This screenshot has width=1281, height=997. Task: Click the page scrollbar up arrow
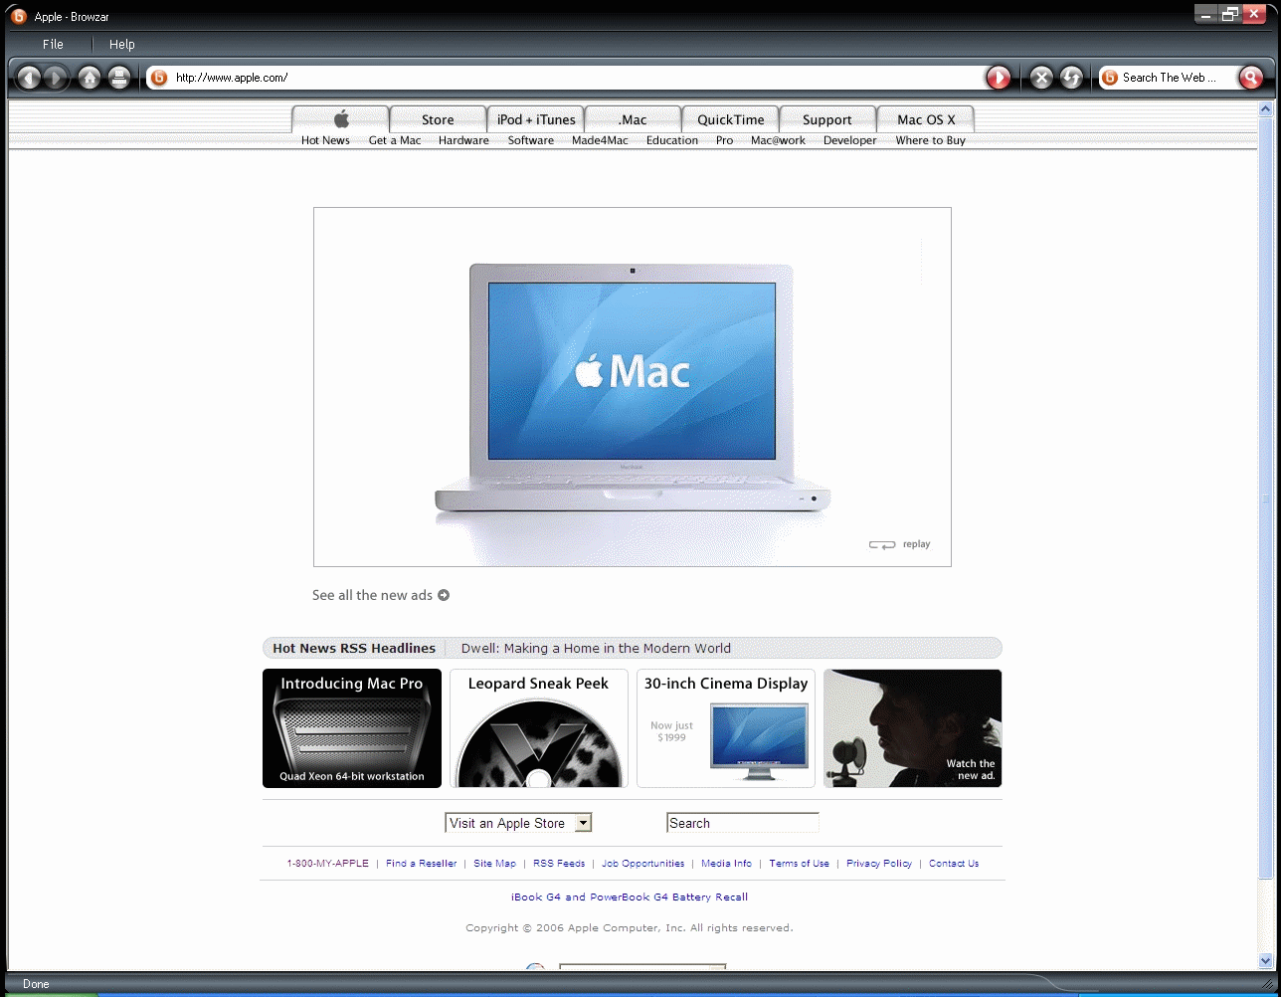coord(1266,109)
